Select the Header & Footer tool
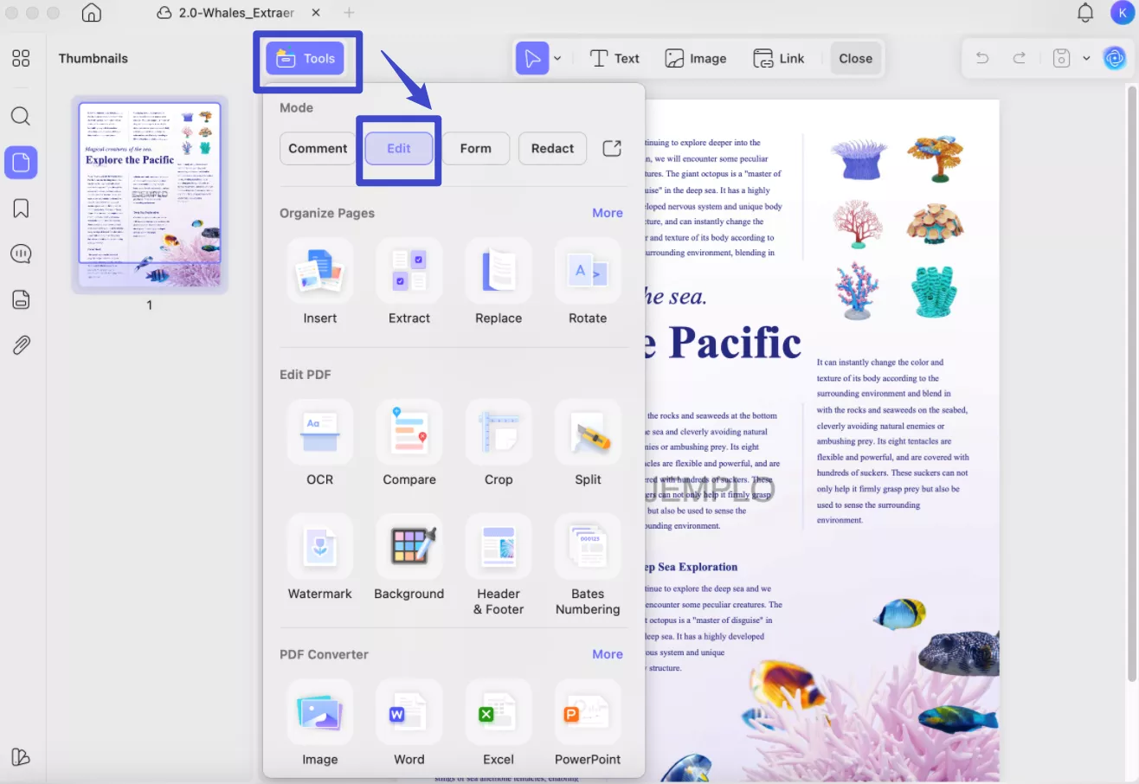The image size is (1139, 784). click(499, 559)
